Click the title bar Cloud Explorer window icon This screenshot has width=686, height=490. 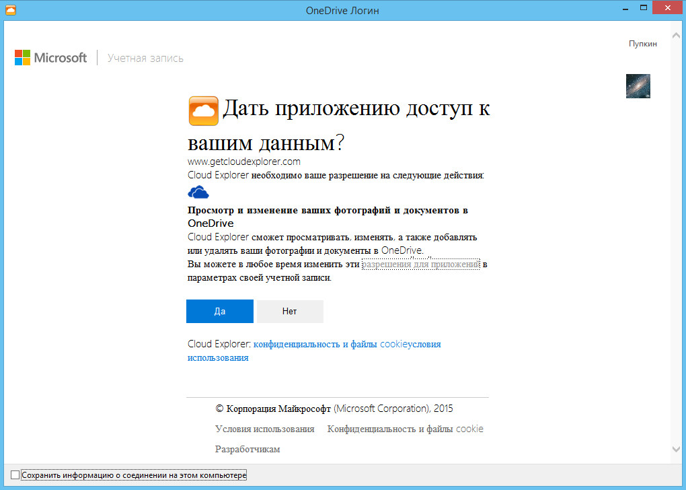point(10,9)
